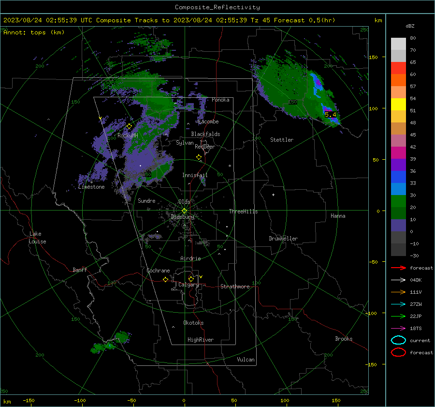The image size is (435, 407).
Task: Select the blue swatch between 36 and 33 dBZ
Action: [x=398, y=177]
